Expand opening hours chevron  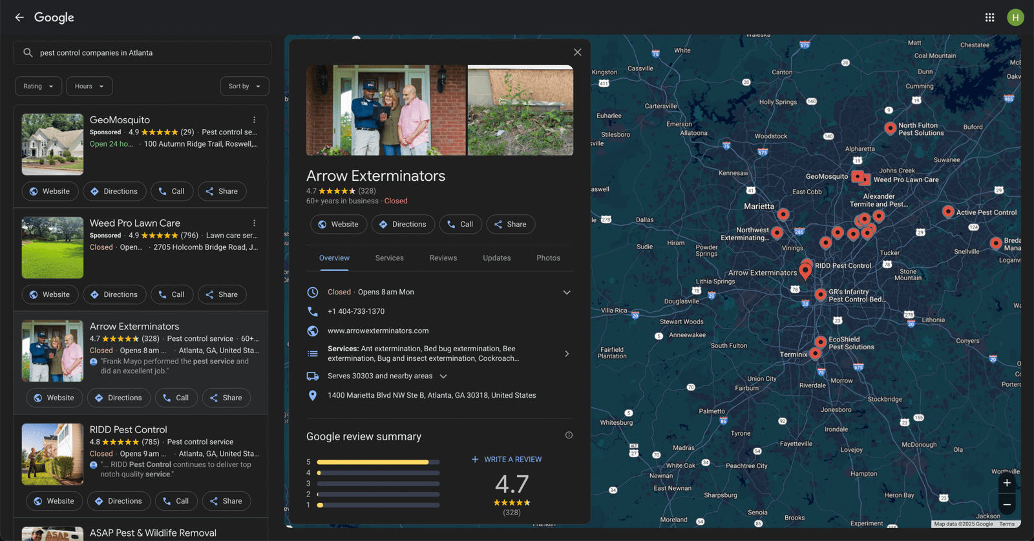(567, 292)
